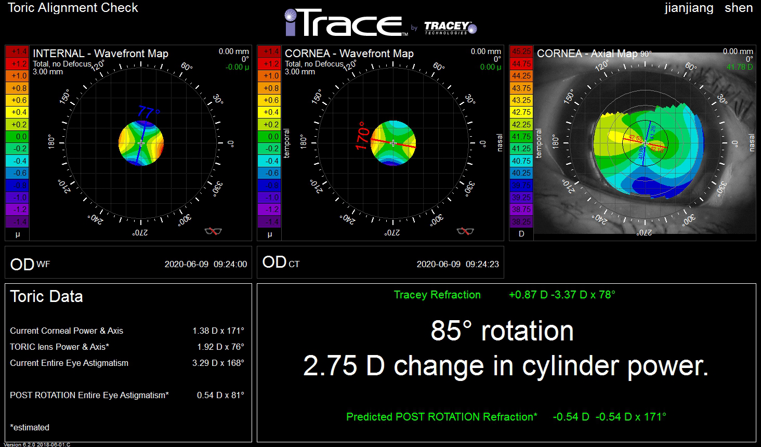The width and height of the screenshot is (761, 447).
Task: Click the version string at the bottom left
Action: pos(37,444)
